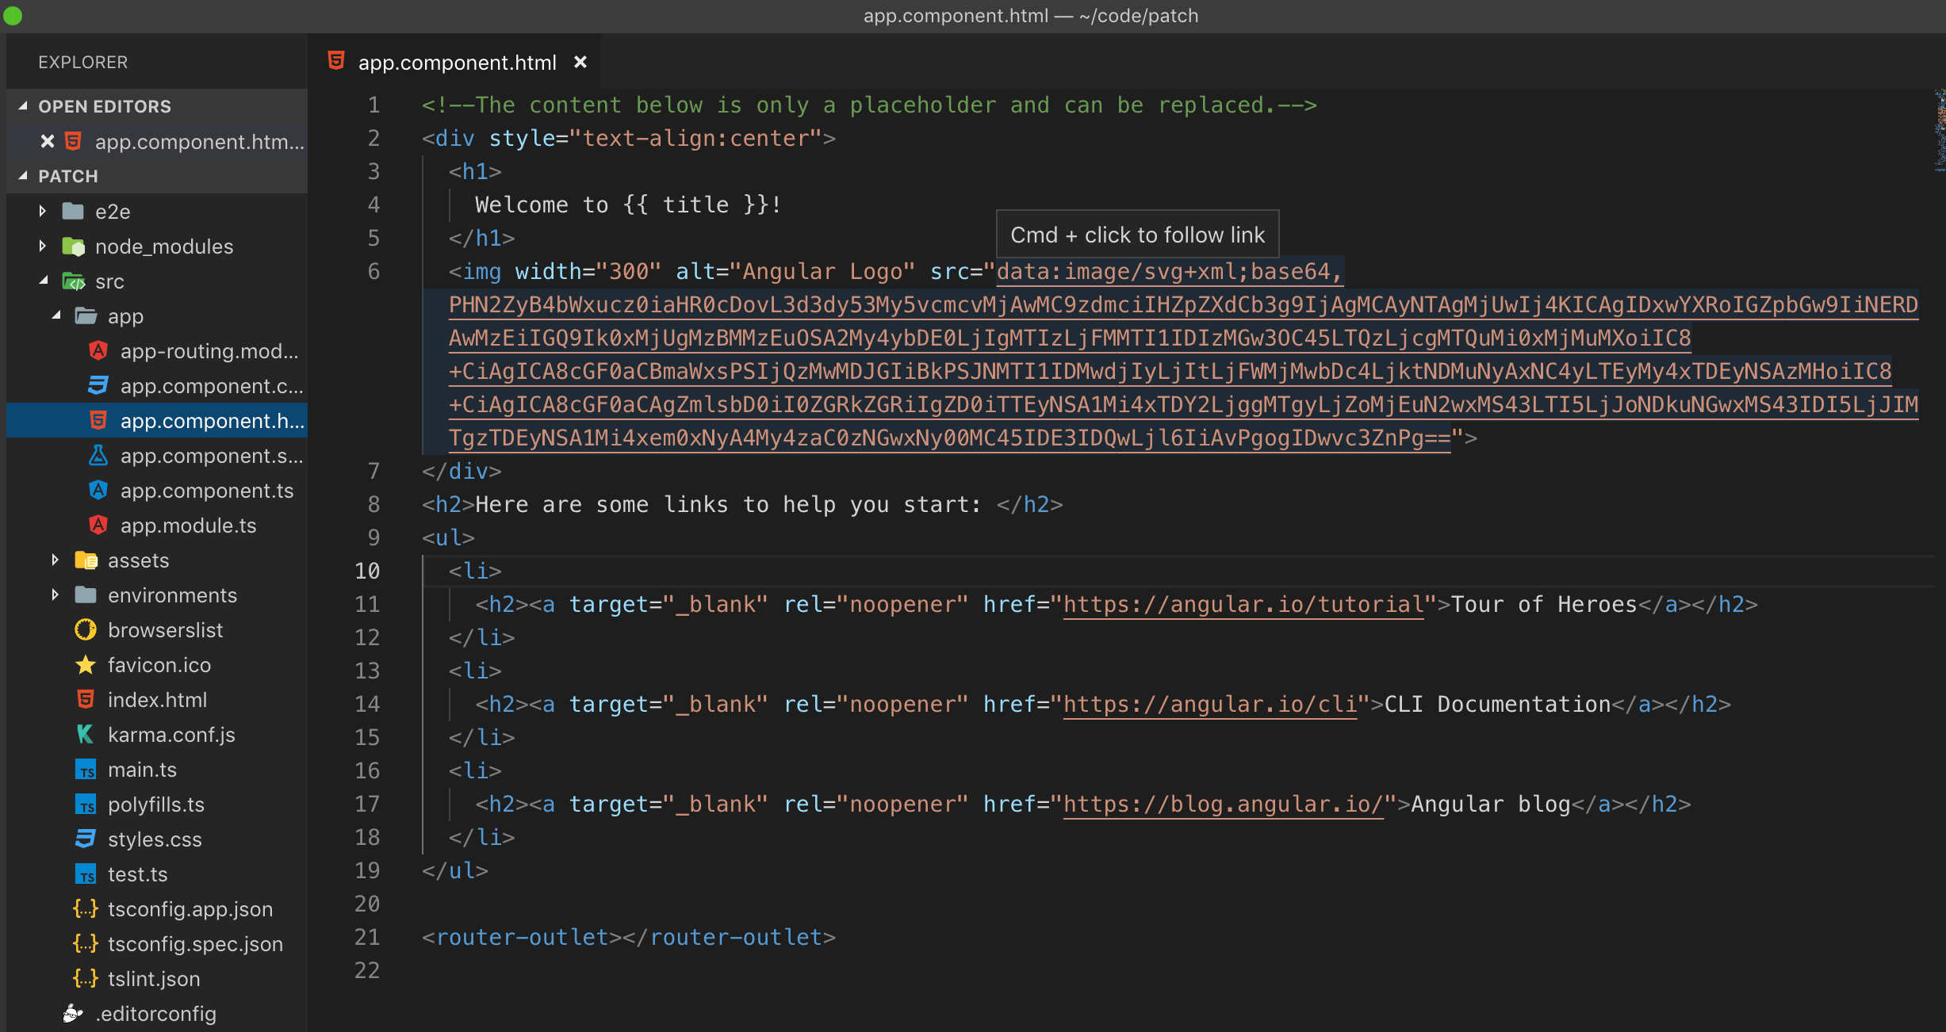1946x1032 pixels.
Task: Switch to the app.component.html tab
Action: point(457,62)
